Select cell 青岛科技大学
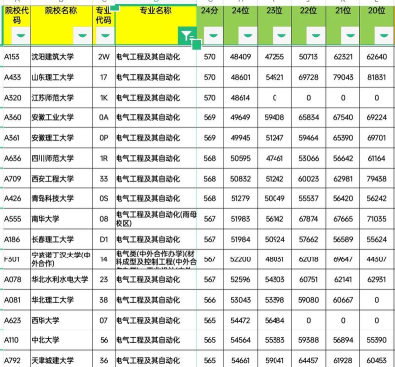 [61, 198]
